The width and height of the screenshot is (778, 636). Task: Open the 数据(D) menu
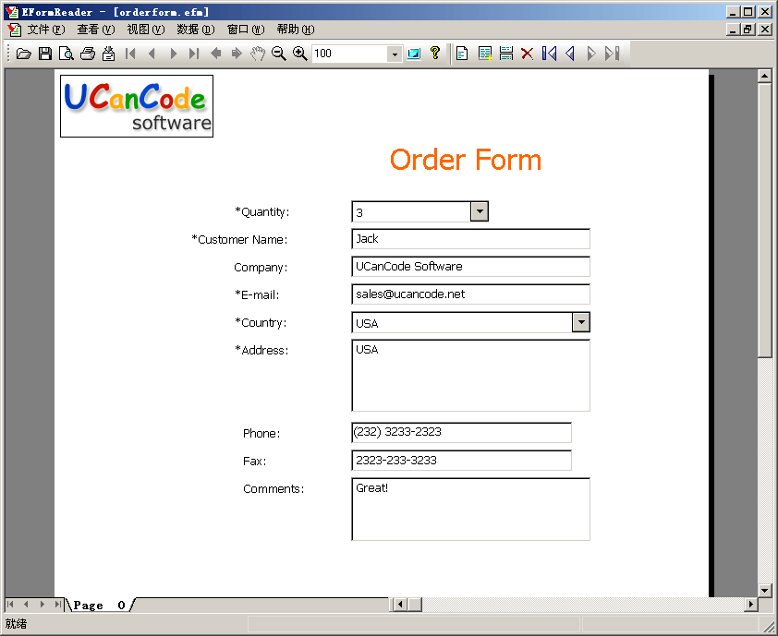pos(195,30)
